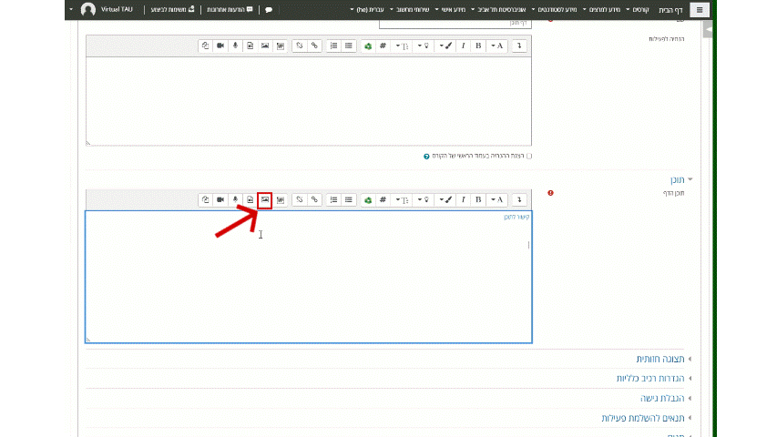This screenshot has height=437, width=777.
Task: Click insert link in the upper description editor
Action: point(314,46)
